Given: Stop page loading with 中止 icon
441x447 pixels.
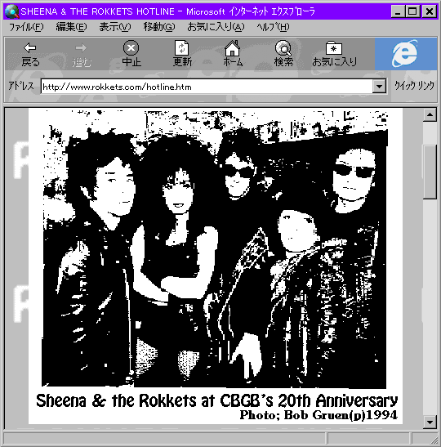Looking at the screenshot, I should (x=131, y=47).
